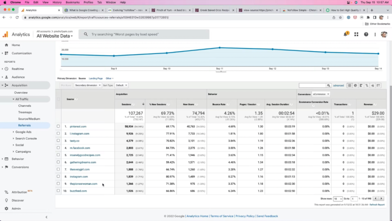Open the Show rows dropdown

pyautogui.click(x=338, y=199)
